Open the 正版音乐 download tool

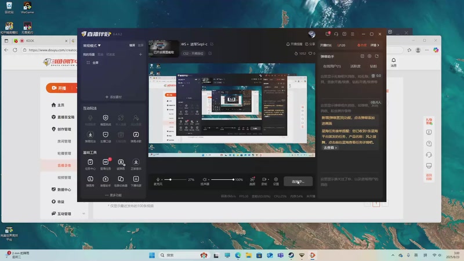point(136,164)
